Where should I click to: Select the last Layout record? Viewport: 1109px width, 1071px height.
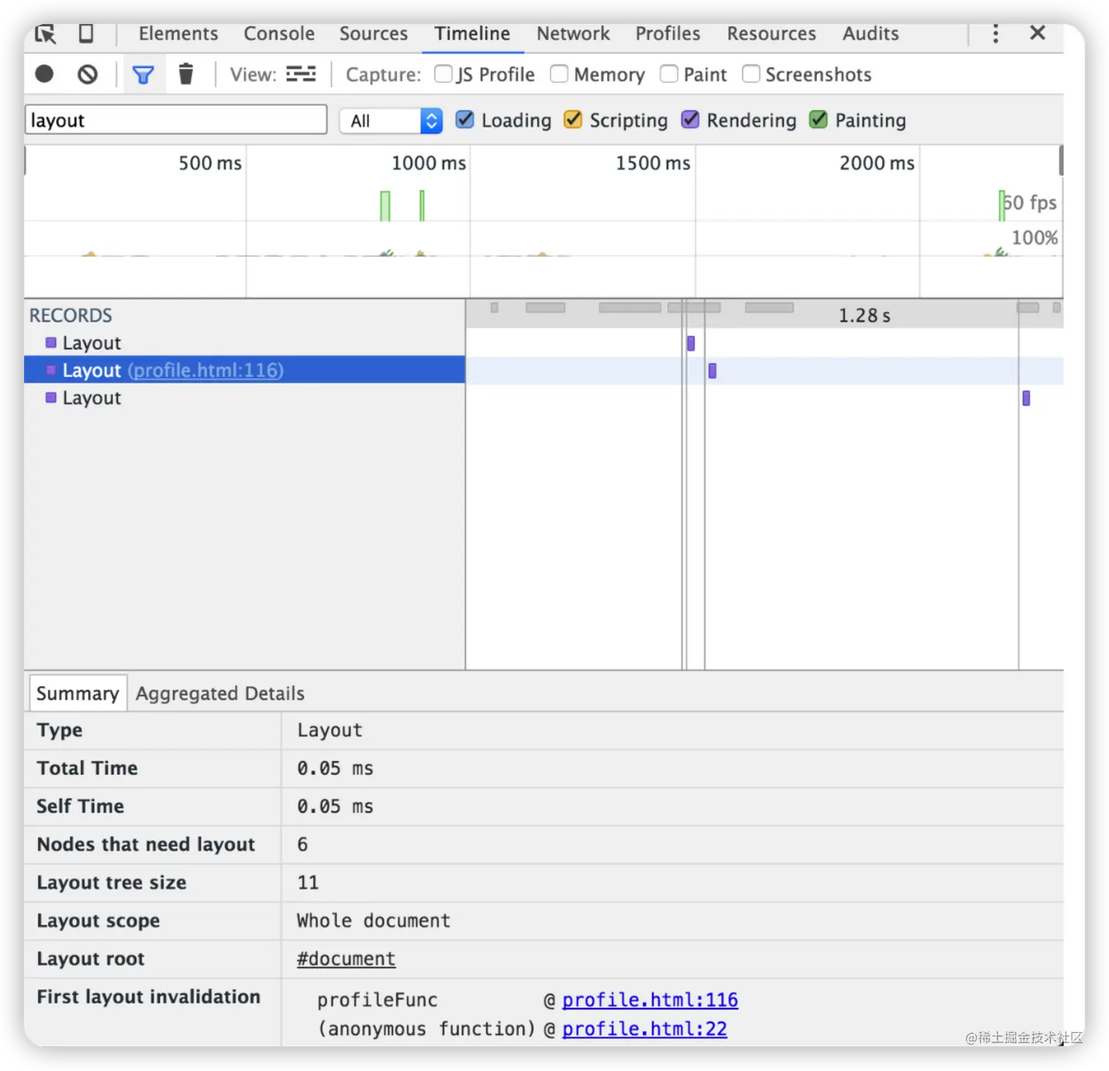coord(244,398)
